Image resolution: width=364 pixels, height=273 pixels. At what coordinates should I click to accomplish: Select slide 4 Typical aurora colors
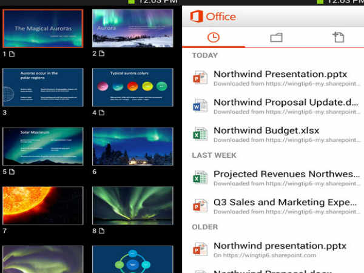[132, 87]
